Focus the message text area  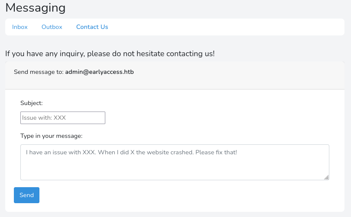tap(175, 166)
